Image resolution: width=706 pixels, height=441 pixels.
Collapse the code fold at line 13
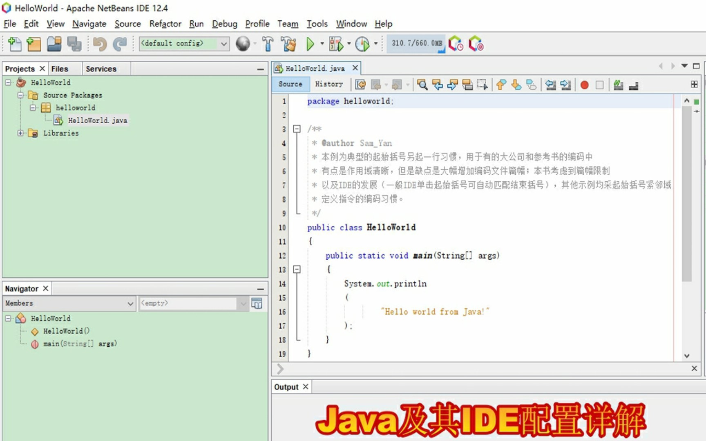pos(297,269)
